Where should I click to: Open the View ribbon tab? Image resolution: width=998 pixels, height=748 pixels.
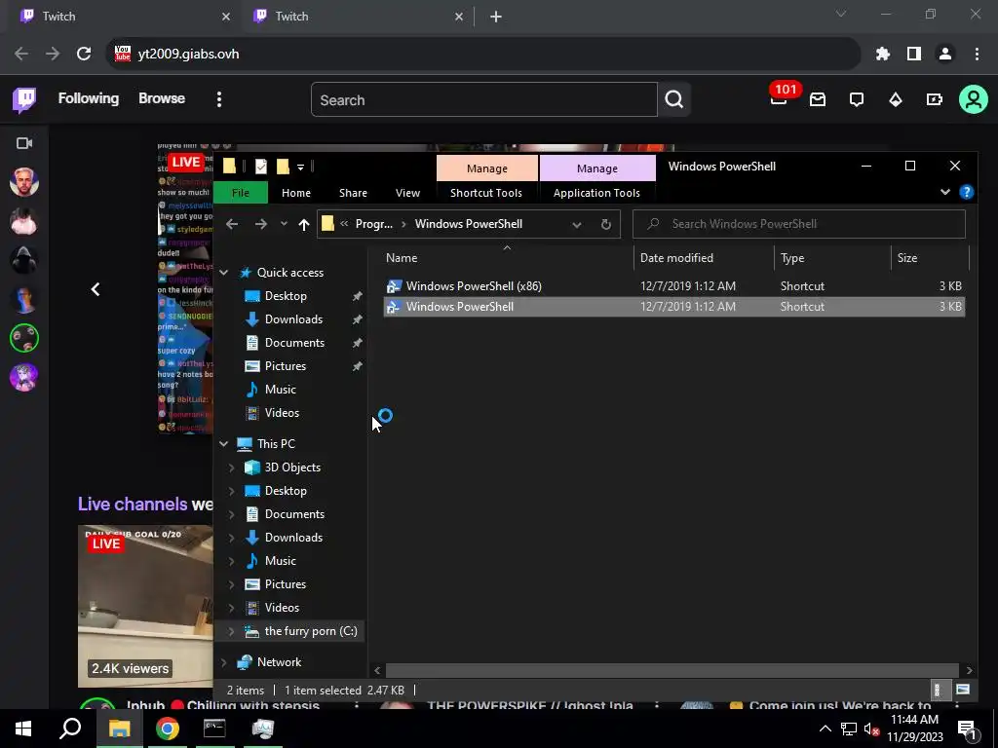pos(407,193)
